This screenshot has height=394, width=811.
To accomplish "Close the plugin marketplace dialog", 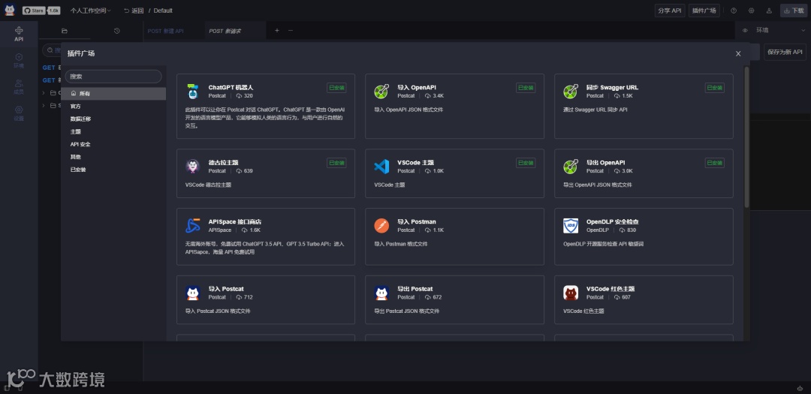I will point(738,54).
